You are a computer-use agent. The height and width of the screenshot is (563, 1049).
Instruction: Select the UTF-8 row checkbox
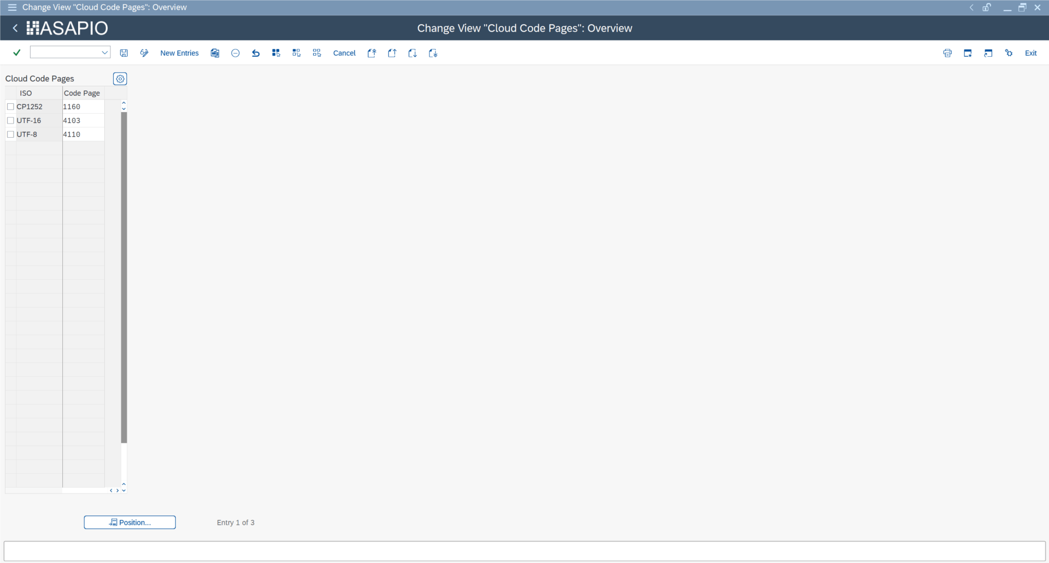tap(10, 134)
